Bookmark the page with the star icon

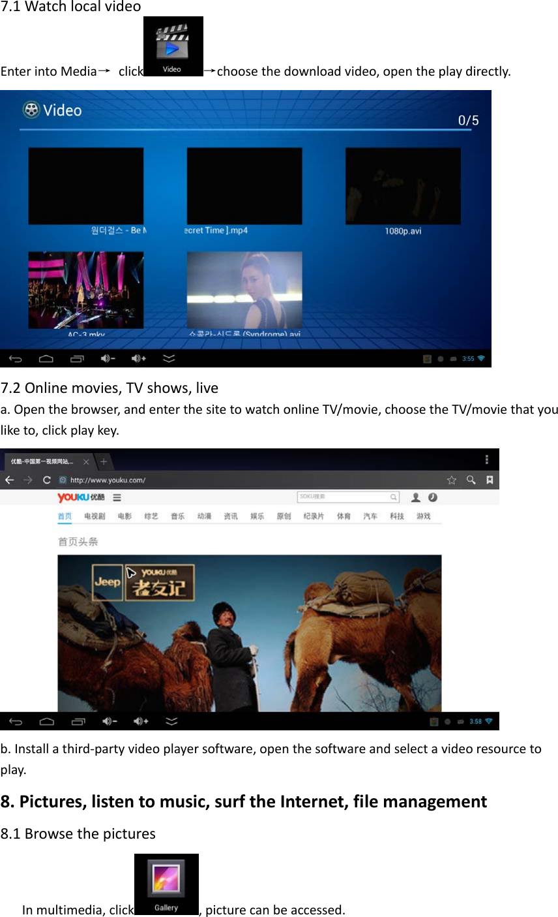click(x=451, y=479)
